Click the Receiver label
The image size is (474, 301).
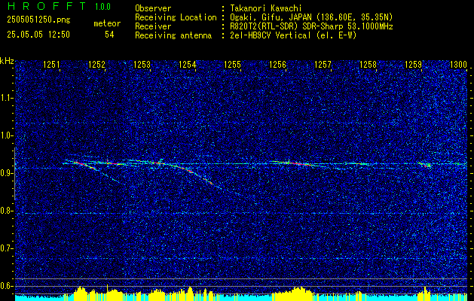pyautogui.click(x=153, y=26)
